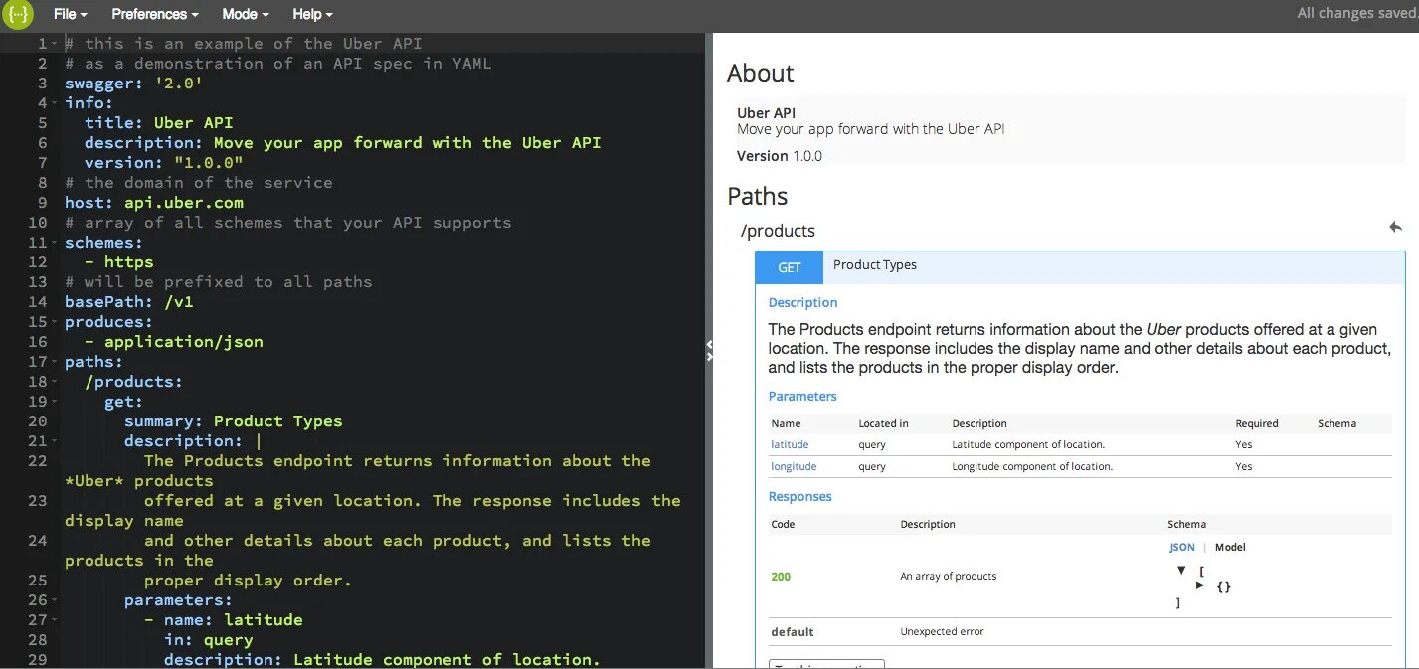The width and height of the screenshot is (1419, 669).
Task: Click the 'title: Uber API' editor line
Action: [159, 123]
